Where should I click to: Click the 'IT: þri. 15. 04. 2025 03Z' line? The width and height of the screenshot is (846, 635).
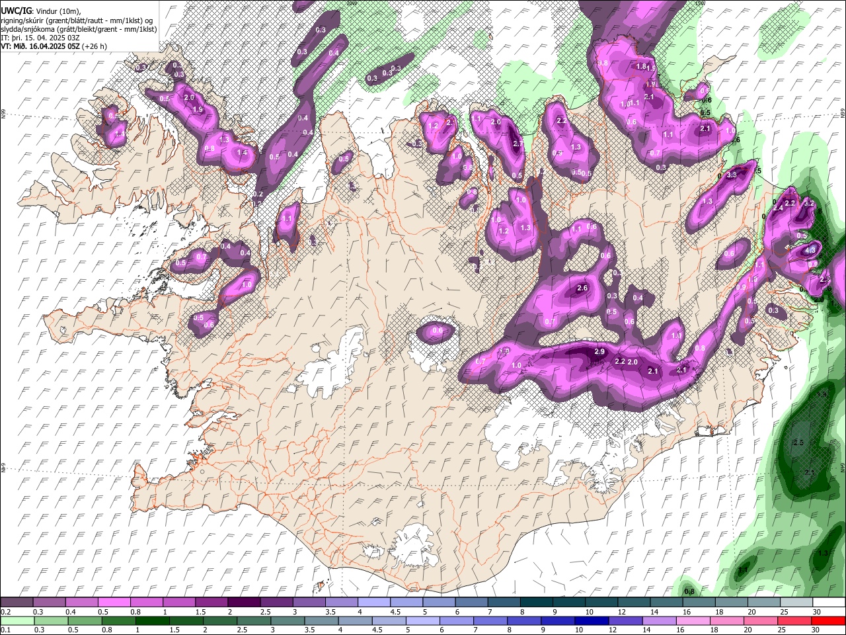pyautogui.click(x=40, y=38)
